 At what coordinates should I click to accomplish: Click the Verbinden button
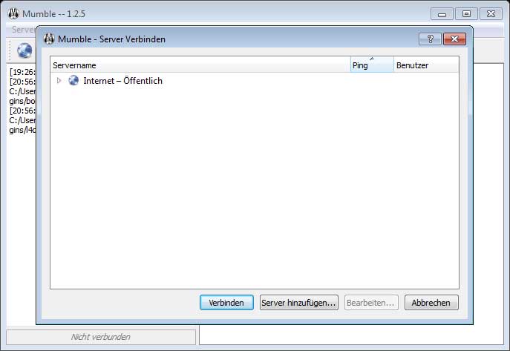click(x=226, y=303)
